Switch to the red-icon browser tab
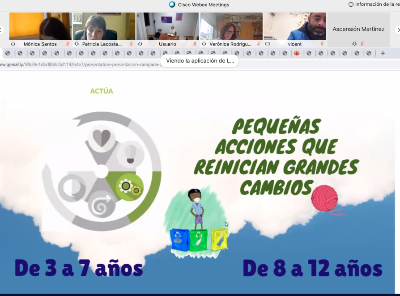Screen dimensions: 400x296 [296, 53]
